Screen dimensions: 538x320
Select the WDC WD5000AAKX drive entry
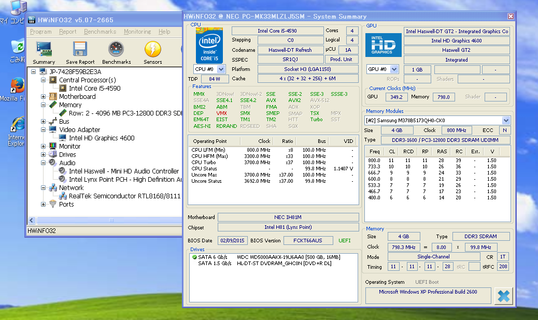pyautogui.click(x=288, y=257)
